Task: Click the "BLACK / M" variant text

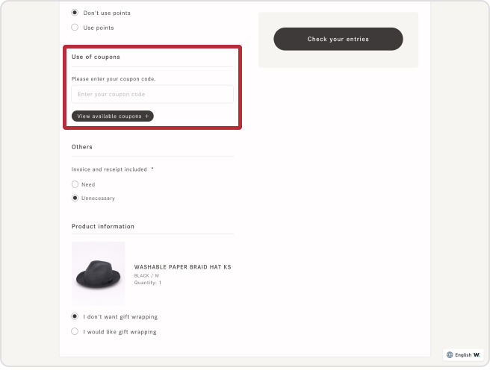Action: click(x=146, y=276)
